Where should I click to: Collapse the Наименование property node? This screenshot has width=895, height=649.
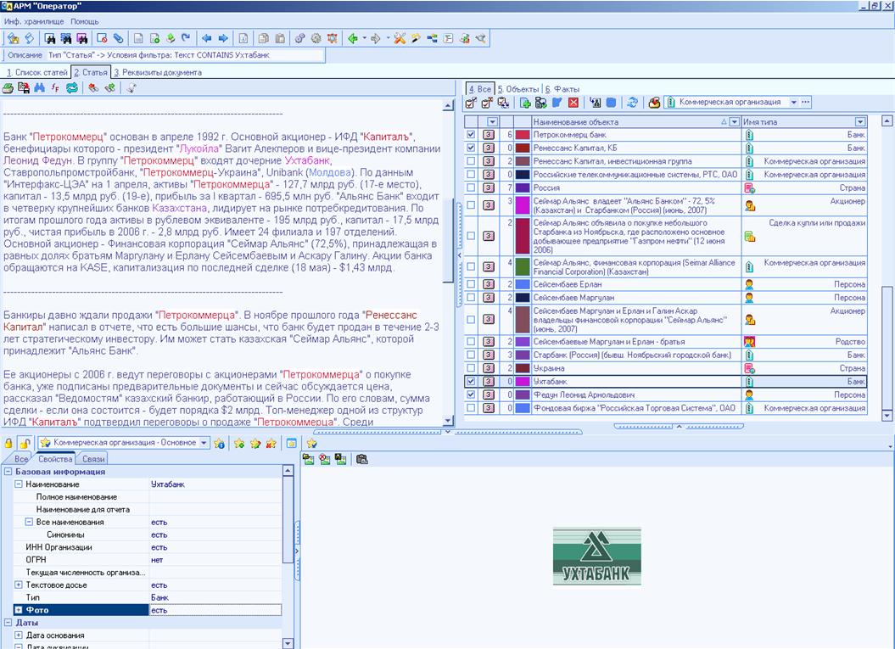(19, 484)
